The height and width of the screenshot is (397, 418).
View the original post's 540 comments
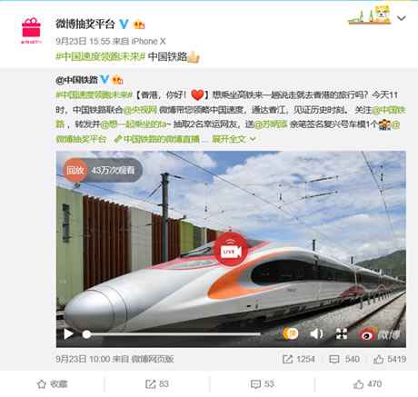tap(344, 359)
